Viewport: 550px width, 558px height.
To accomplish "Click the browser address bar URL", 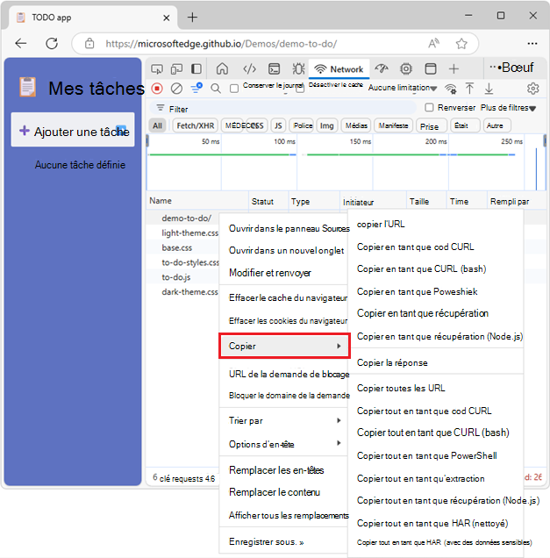I will (221, 43).
